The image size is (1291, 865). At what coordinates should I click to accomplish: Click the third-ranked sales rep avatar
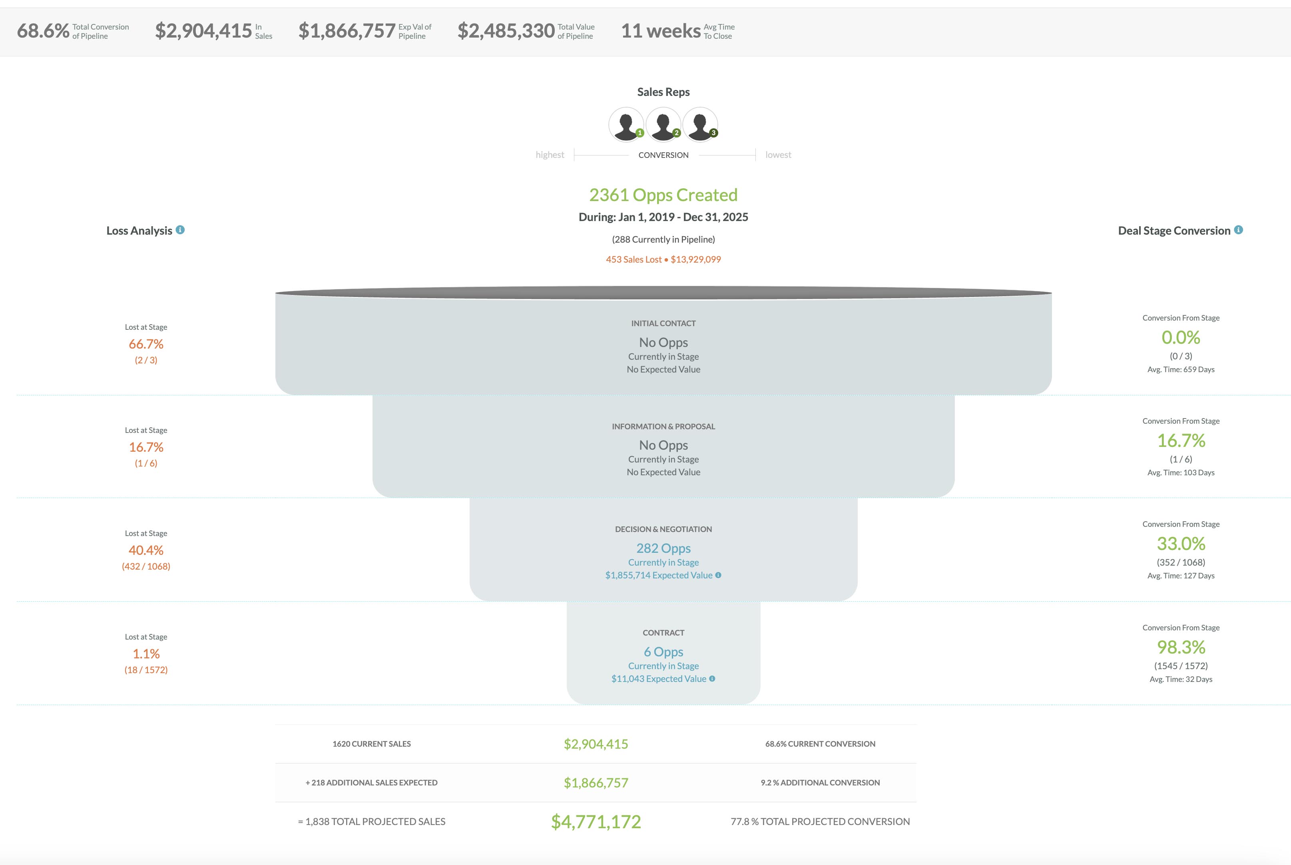coord(700,125)
